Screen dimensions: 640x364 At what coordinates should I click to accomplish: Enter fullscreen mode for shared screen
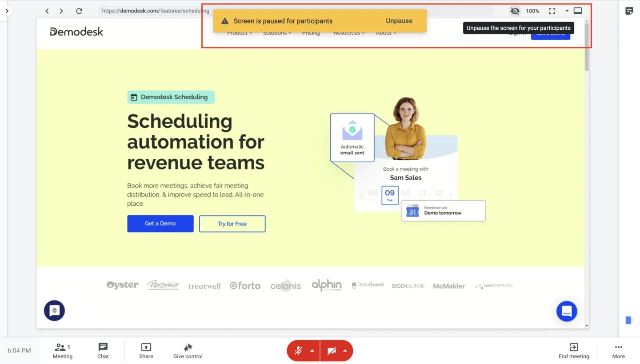[552, 11]
